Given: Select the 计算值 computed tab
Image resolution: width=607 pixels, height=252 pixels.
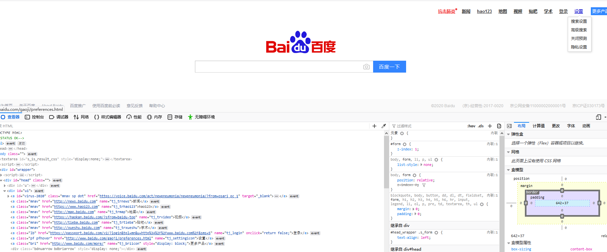Looking at the screenshot, I should (539, 126).
